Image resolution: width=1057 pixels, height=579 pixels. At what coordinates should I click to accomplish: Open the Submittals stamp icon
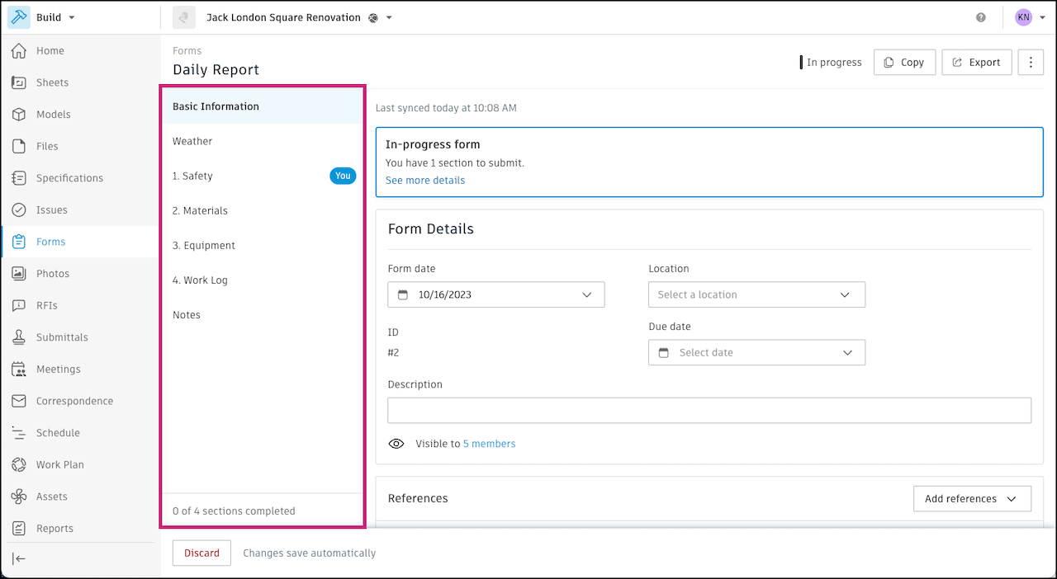(x=19, y=337)
